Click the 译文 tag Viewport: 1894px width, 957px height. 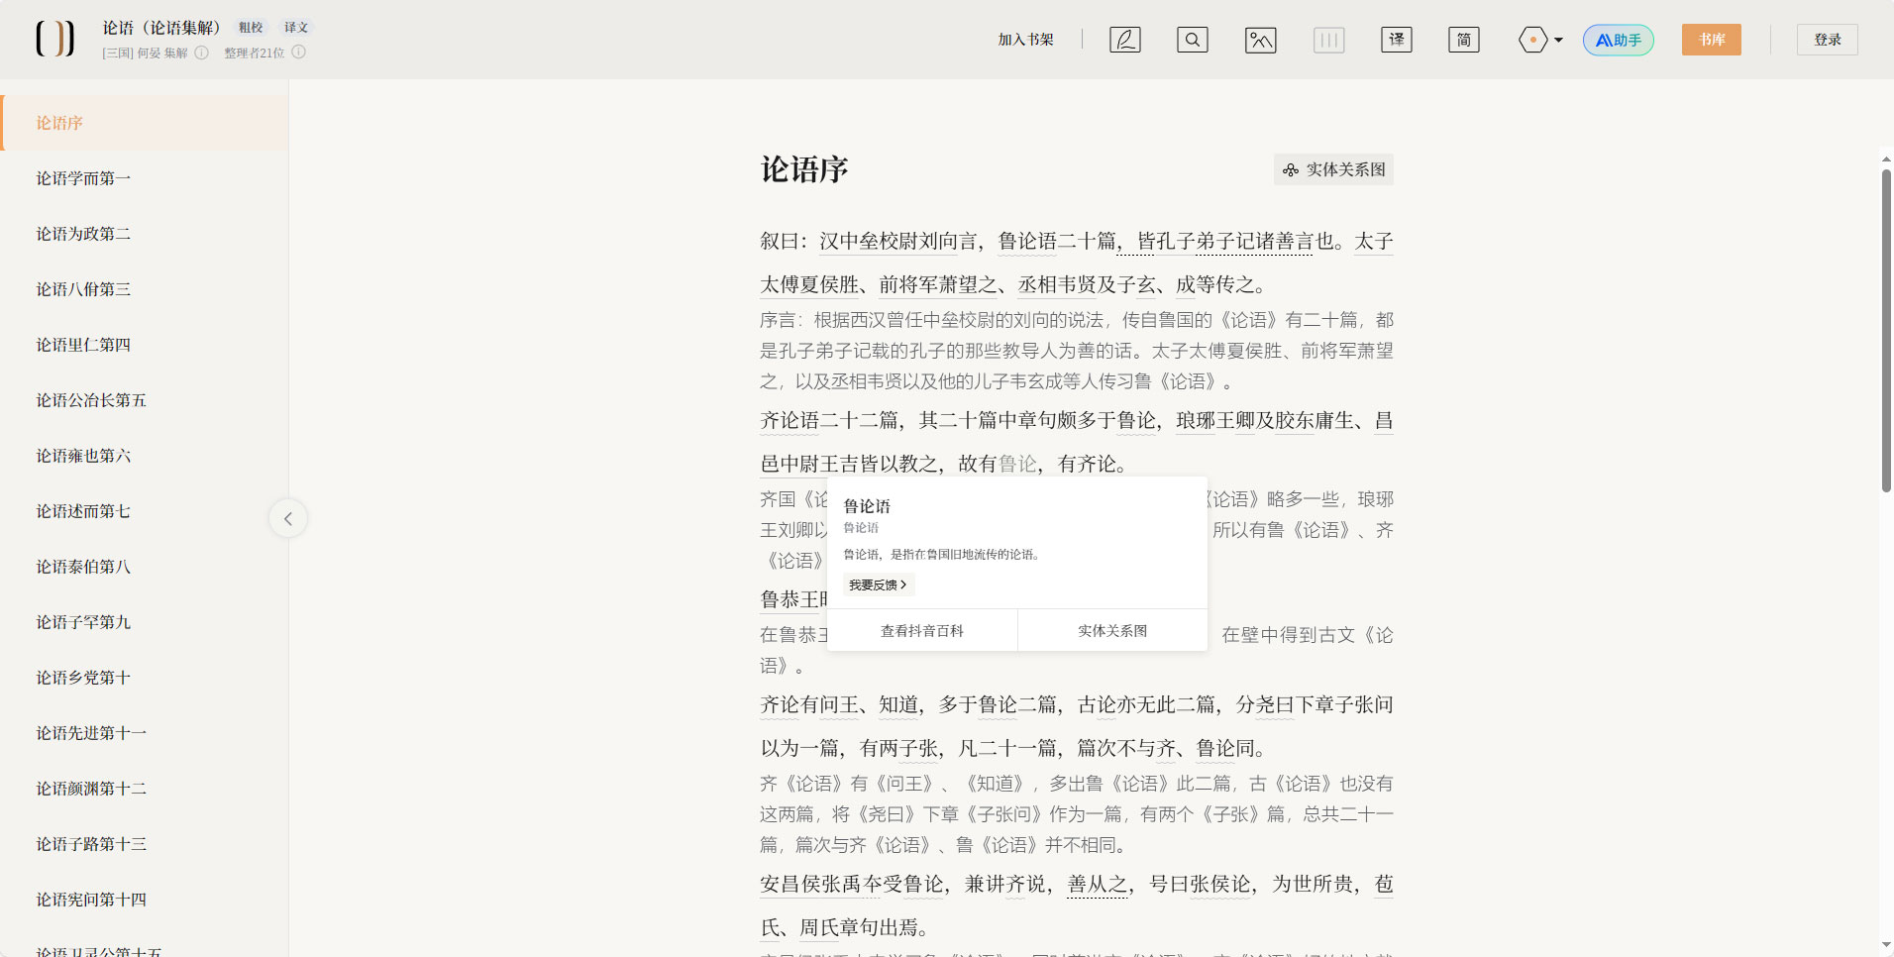point(296,28)
